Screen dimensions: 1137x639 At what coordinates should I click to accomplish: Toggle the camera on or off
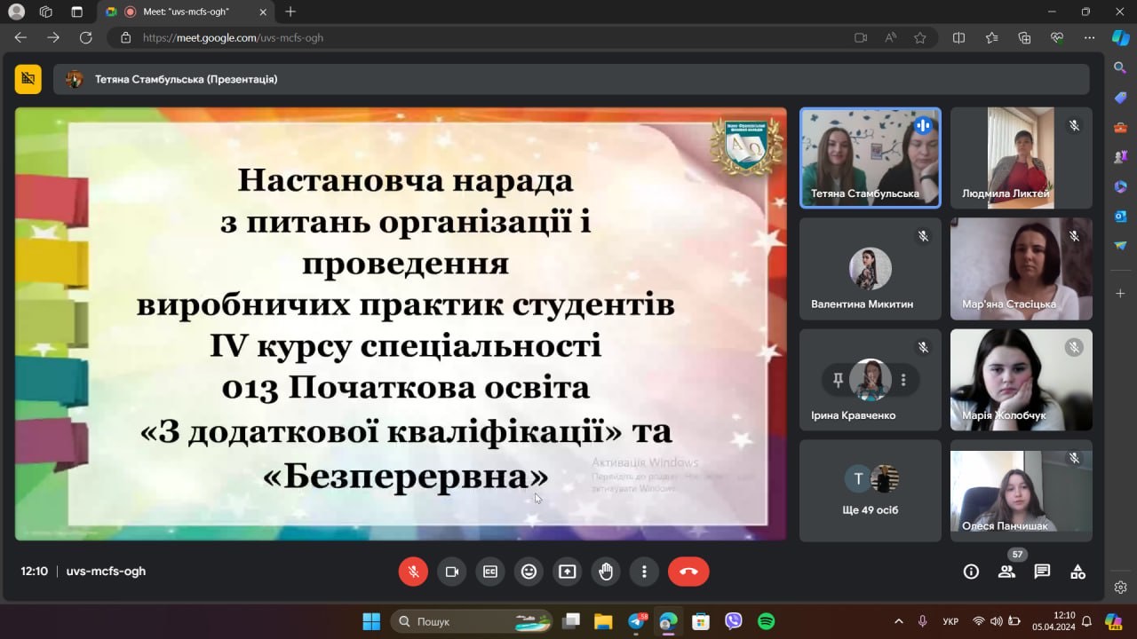[451, 572]
